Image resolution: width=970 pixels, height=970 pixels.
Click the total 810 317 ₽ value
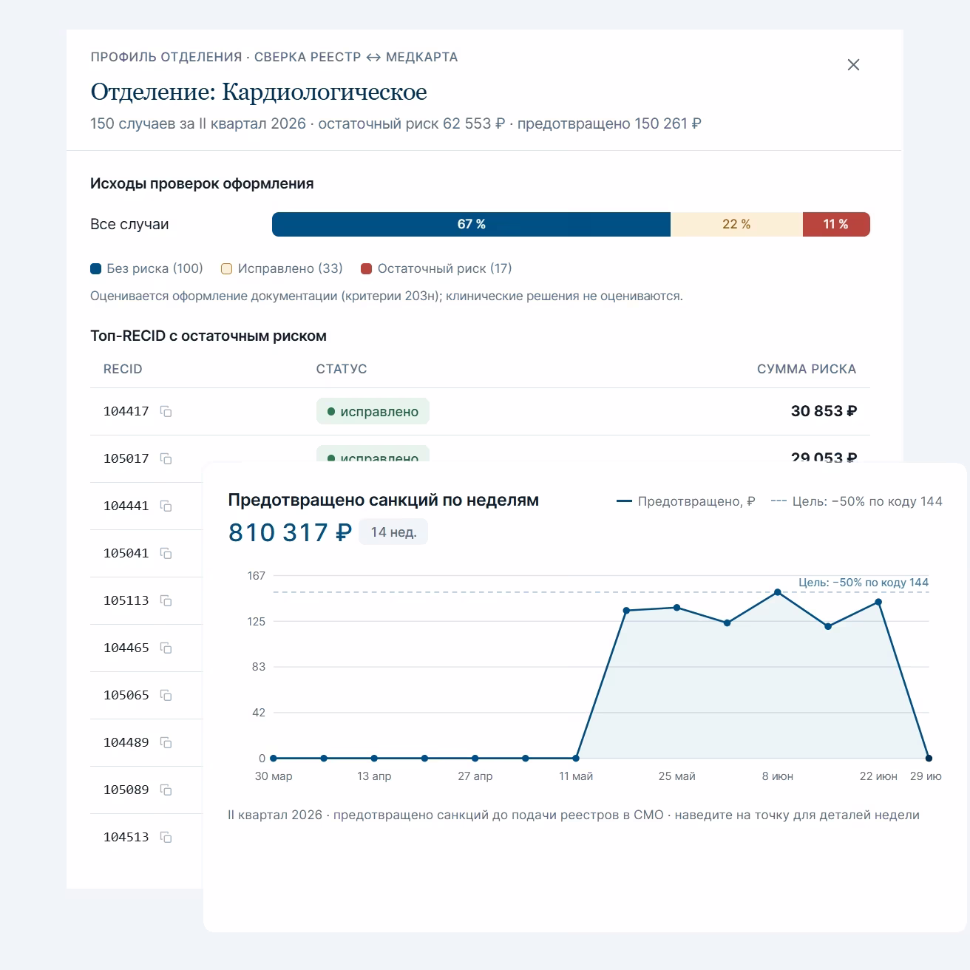click(290, 532)
